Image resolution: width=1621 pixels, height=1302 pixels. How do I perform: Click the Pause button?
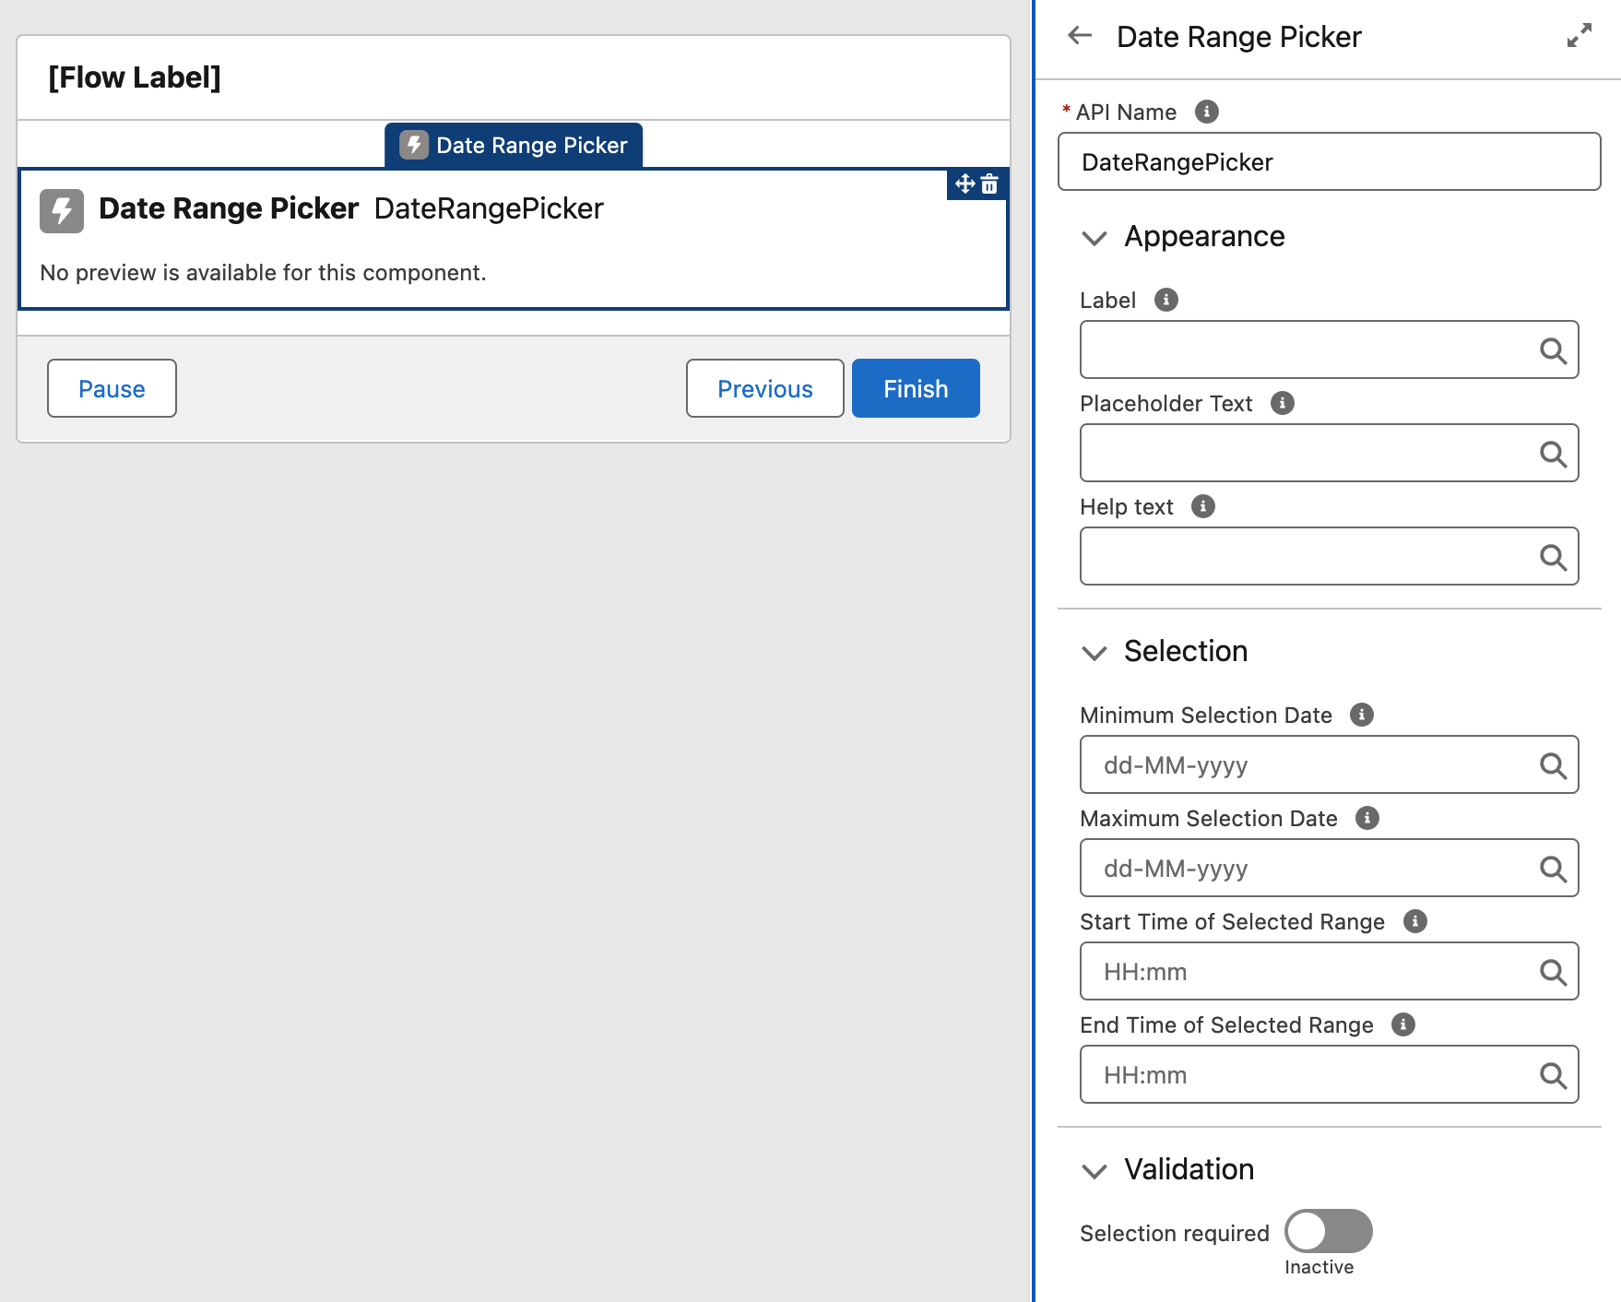pos(112,388)
